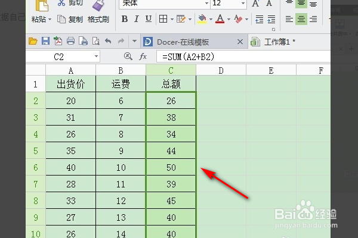Open the font name dropdown 宋体
Image resolution: width=358 pixels, height=238 pixels.
pos(206,3)
